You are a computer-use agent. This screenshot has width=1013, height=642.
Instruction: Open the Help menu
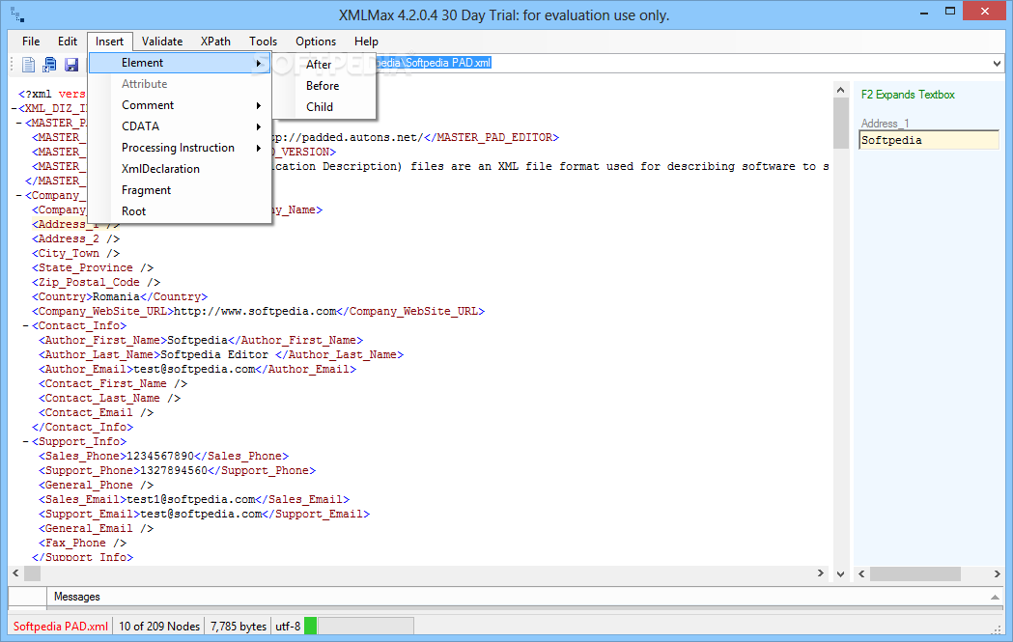pyautogui.click(x=366, y=42)
